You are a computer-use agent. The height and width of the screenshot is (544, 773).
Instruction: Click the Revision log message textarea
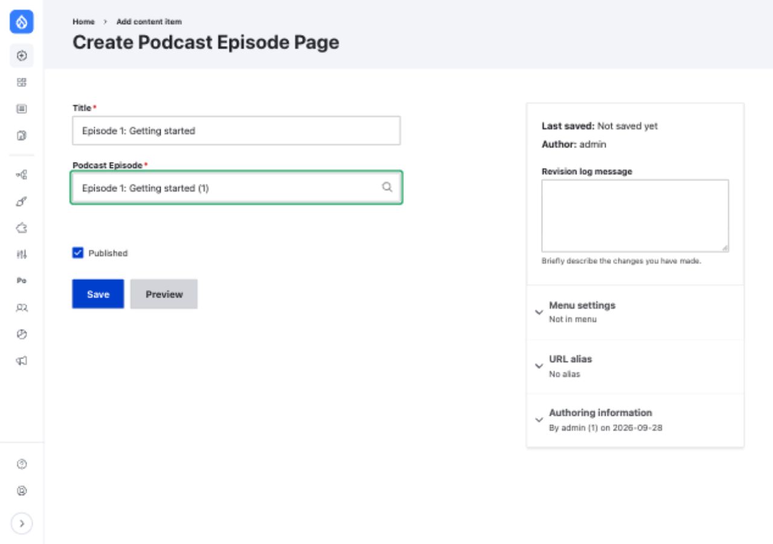(635, 216)
